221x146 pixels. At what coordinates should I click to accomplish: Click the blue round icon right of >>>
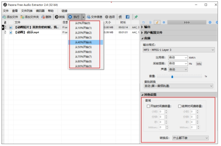[210, 22]
